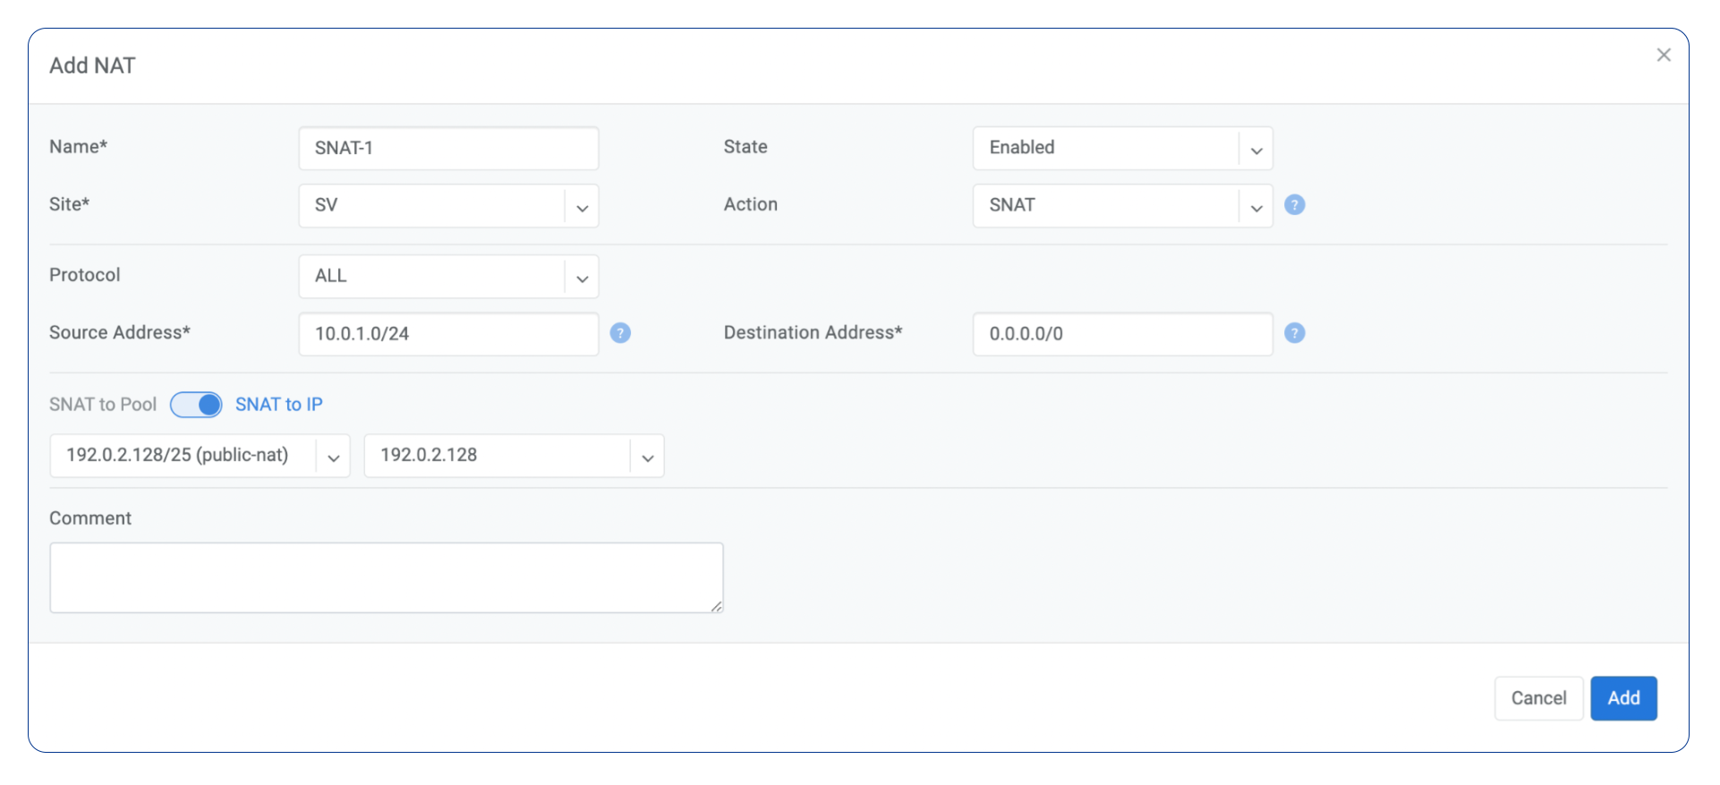Click the Destination Address input field
This screenshot has width=1720, height=785.
[1122, 334]
